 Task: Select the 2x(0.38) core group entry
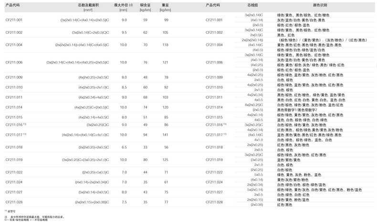pyautogui.click(x=257, y=204)
